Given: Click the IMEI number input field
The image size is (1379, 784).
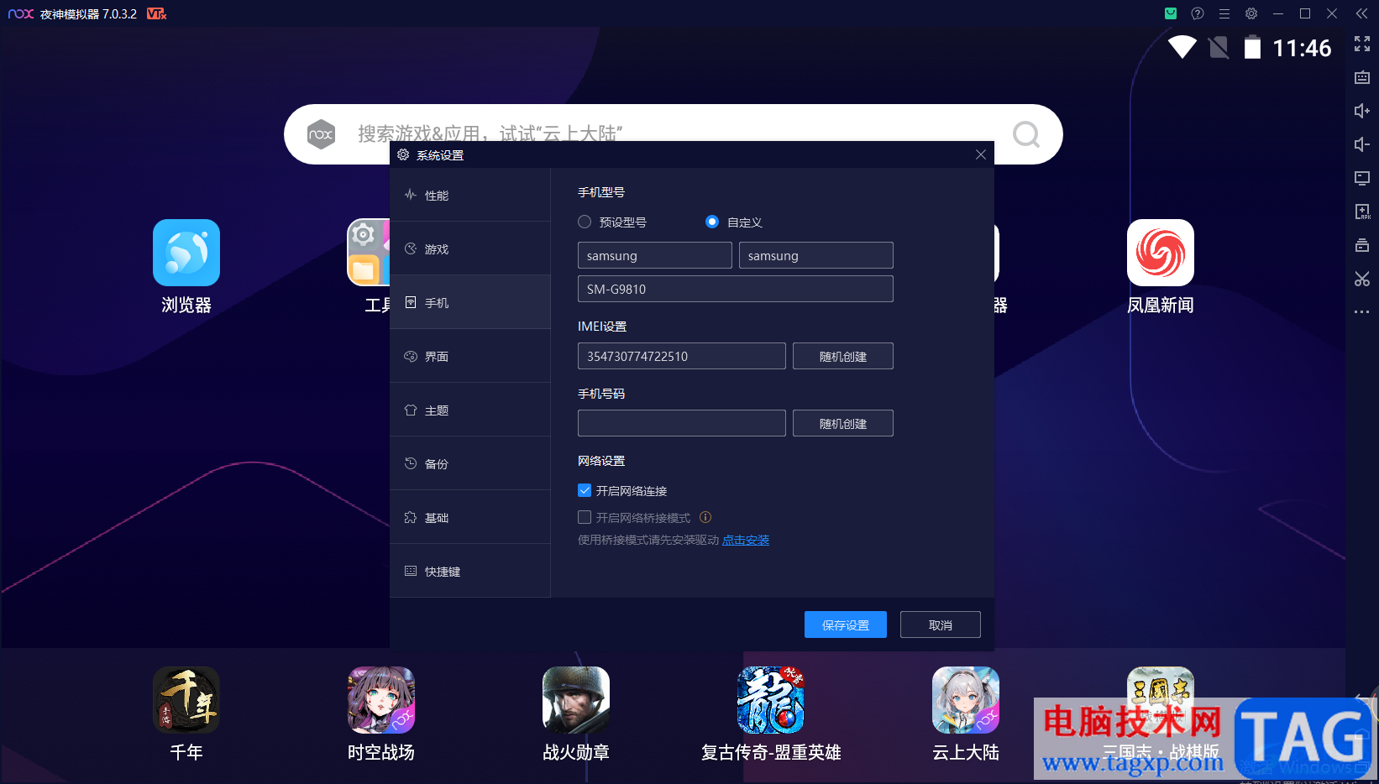Looking at the screenshot, I should pos(682,356).
